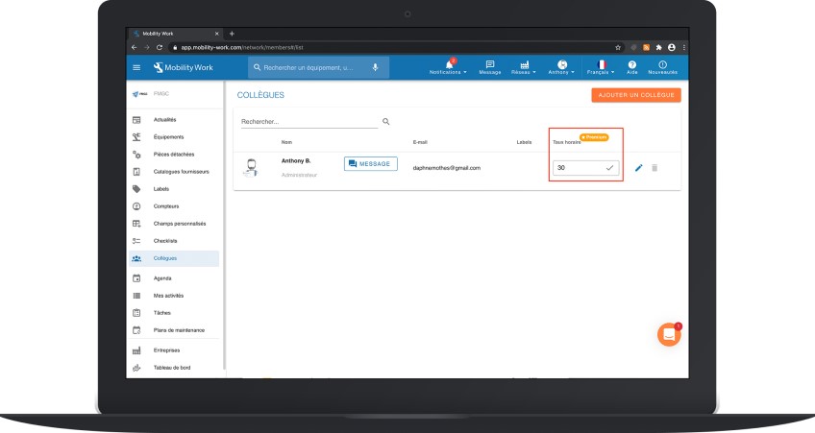815x433 pixels.
Task: Click the Premium badge above Taux horaire
Action: [x=594, y=137]
